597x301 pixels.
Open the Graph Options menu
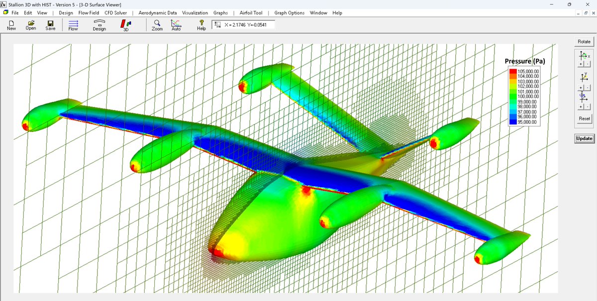(x=290, y=12)
